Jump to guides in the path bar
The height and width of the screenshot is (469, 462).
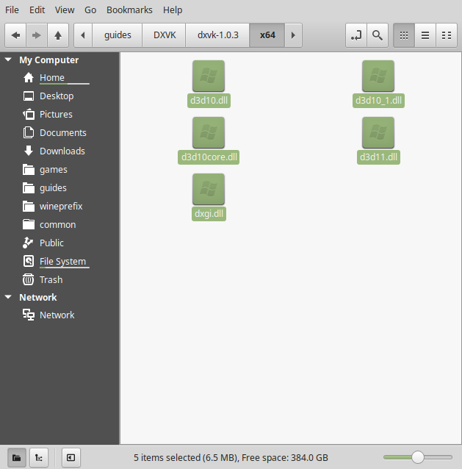118,35
